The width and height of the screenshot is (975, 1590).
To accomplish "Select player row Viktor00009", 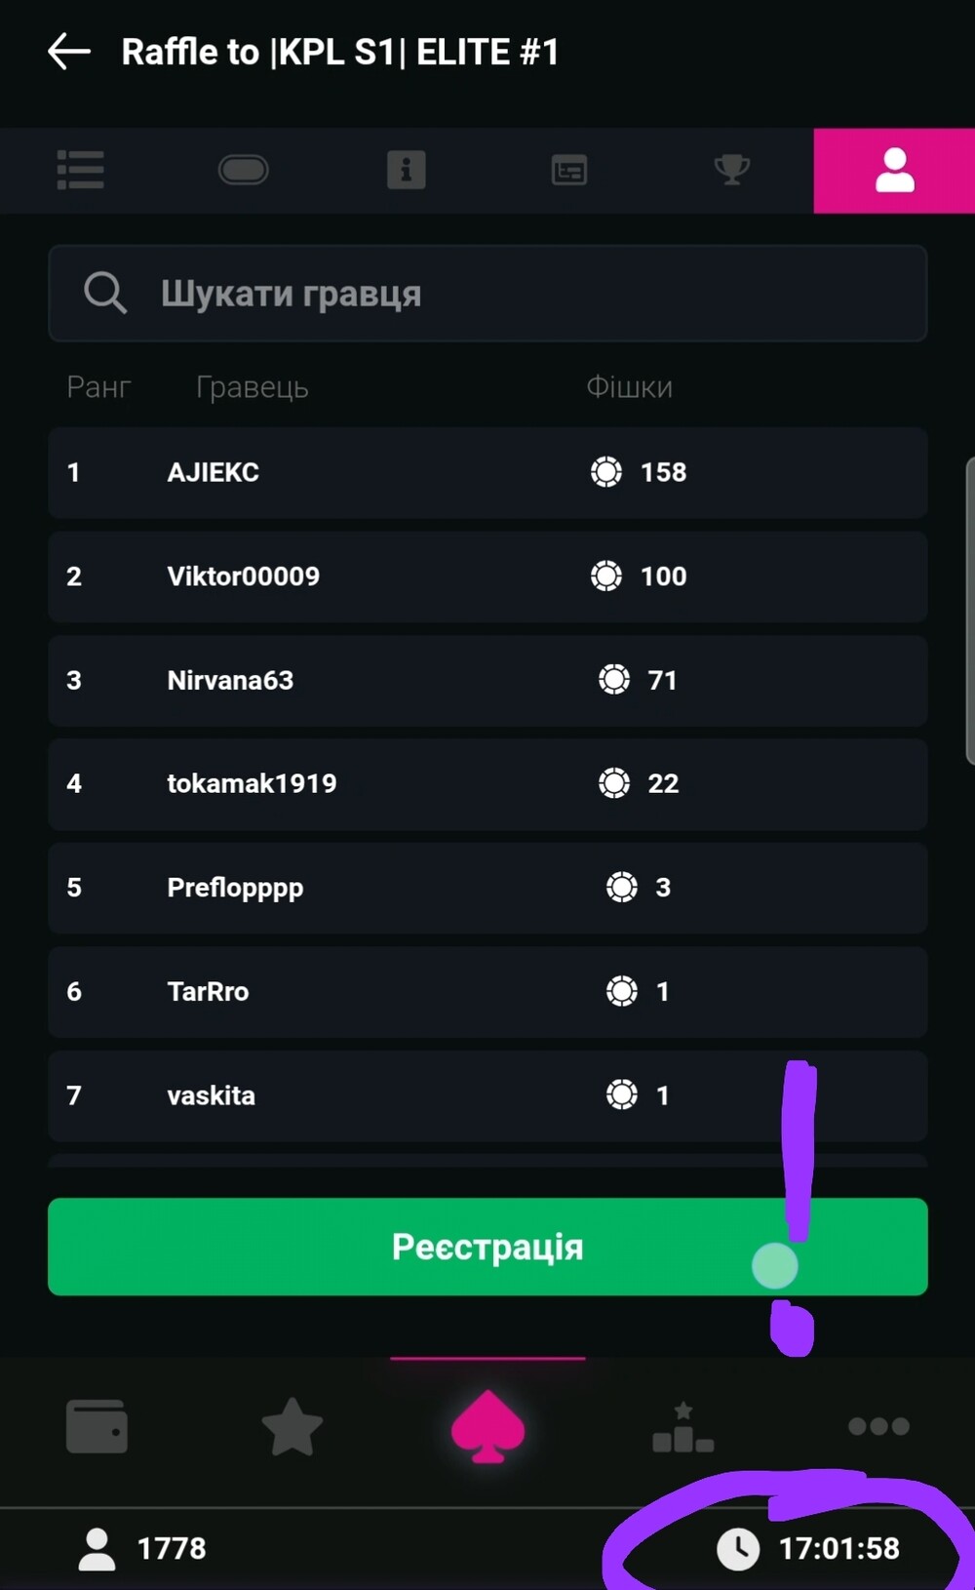I will click(x=487, y=576).
